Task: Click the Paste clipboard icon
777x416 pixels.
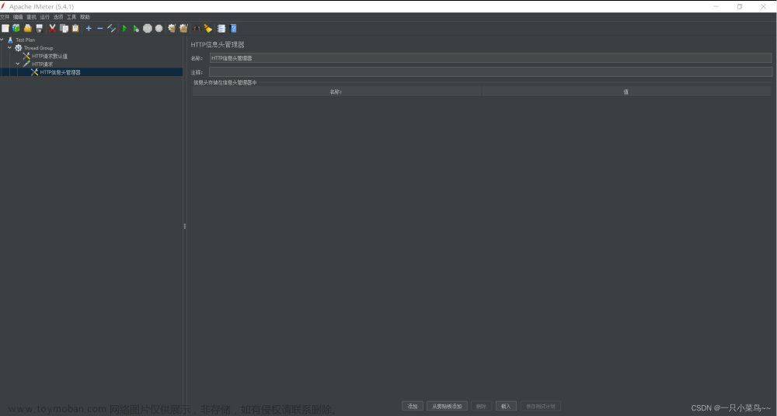Action: click(75, 28)
